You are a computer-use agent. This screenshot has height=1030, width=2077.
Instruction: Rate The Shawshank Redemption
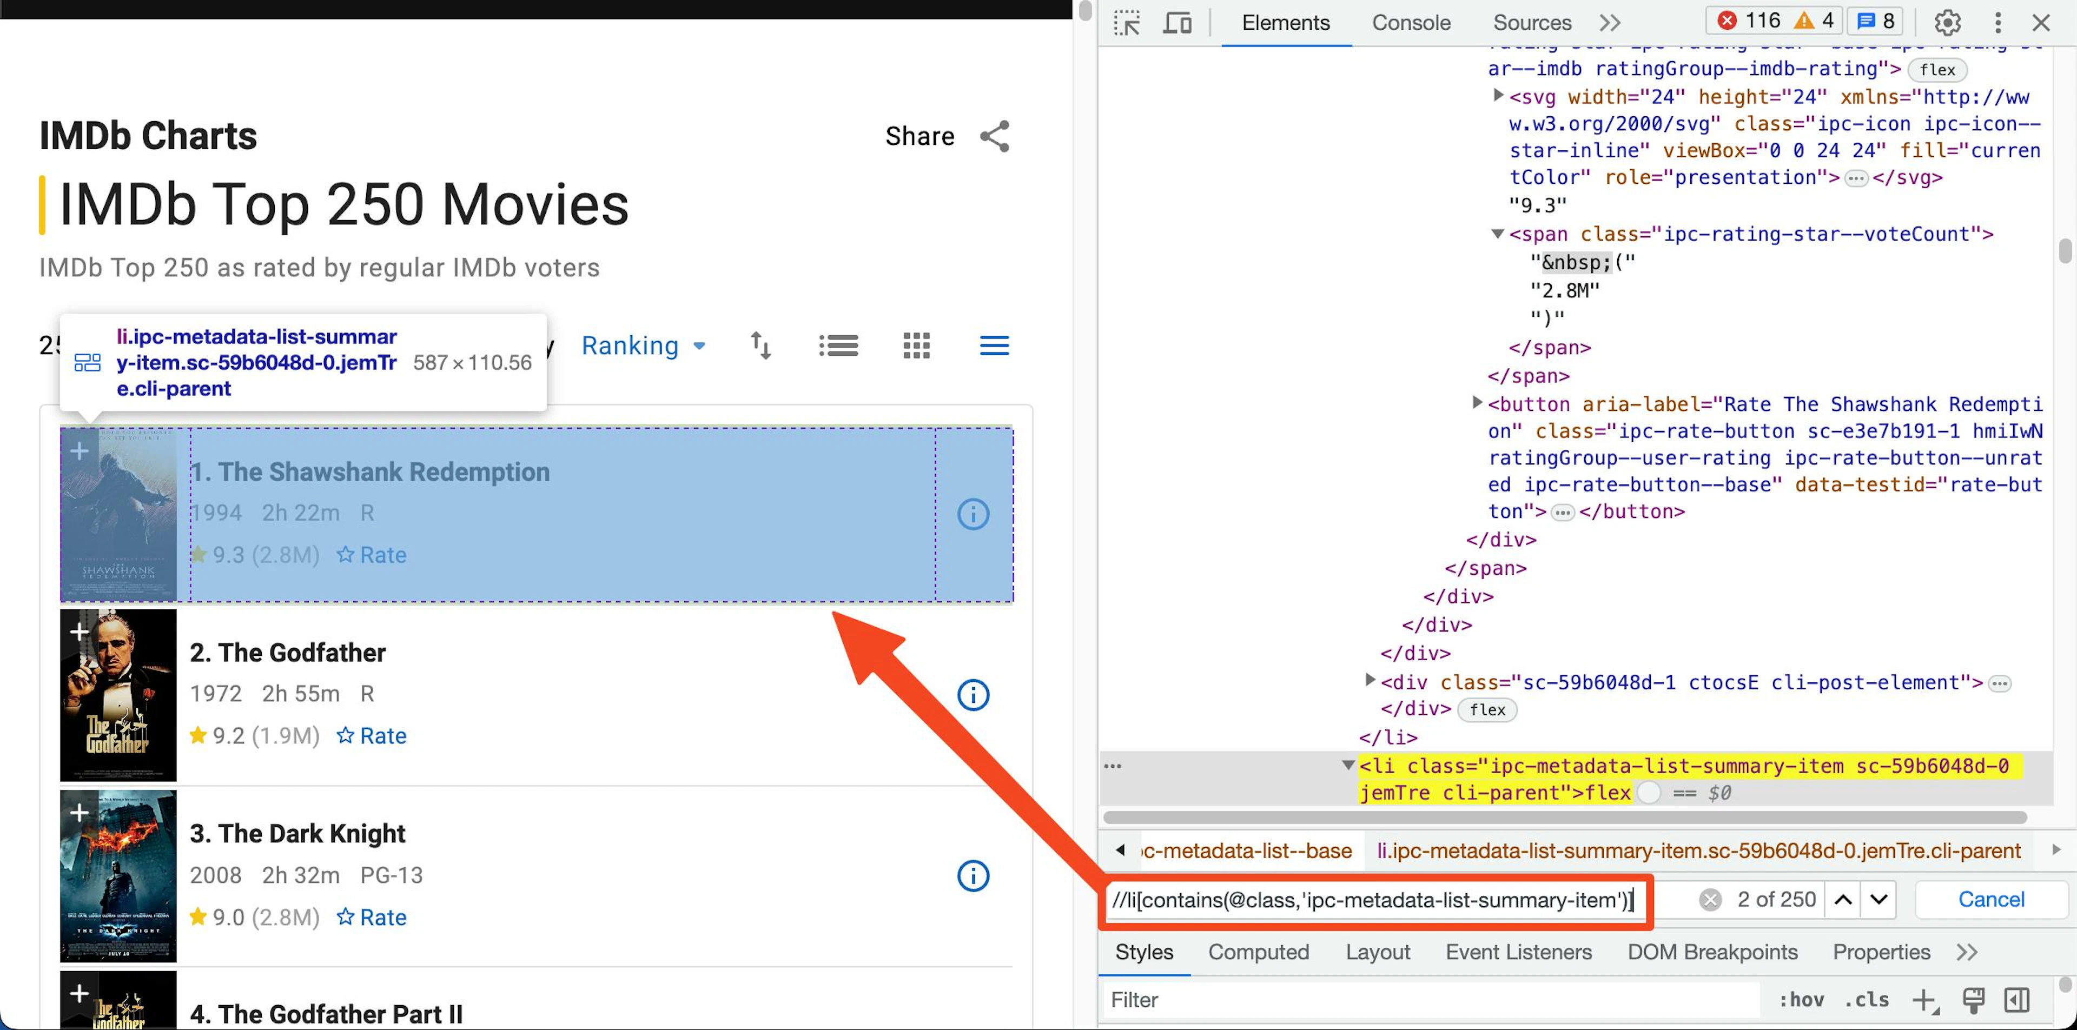[x=372, y=555]
